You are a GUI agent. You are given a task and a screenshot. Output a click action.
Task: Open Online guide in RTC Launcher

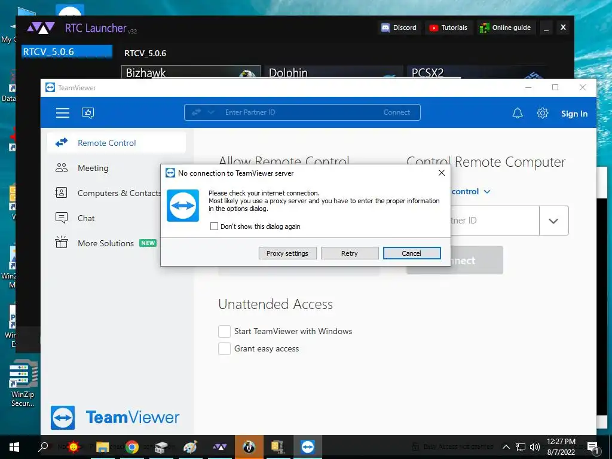click(505, 27)
